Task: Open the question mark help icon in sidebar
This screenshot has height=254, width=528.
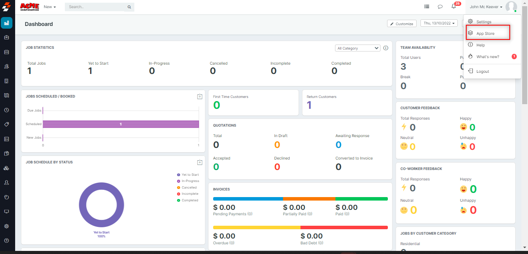Action: (7, 240)
